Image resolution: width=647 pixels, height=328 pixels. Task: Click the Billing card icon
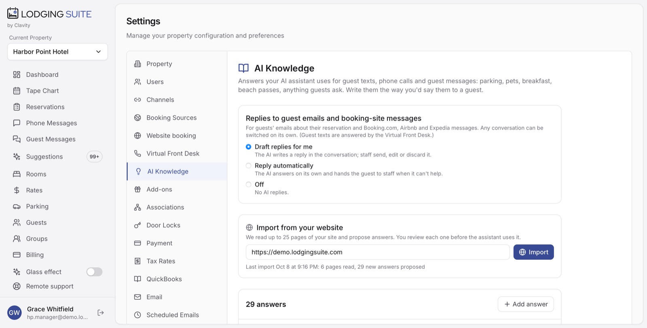(x=17, y=255)
